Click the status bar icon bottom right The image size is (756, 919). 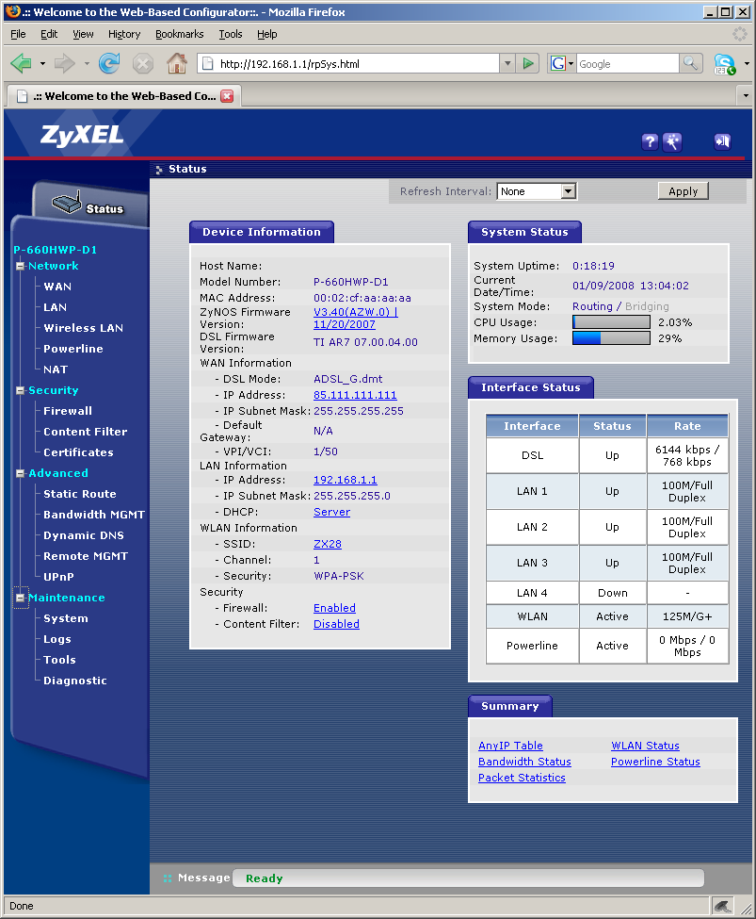tap(722, 906)
